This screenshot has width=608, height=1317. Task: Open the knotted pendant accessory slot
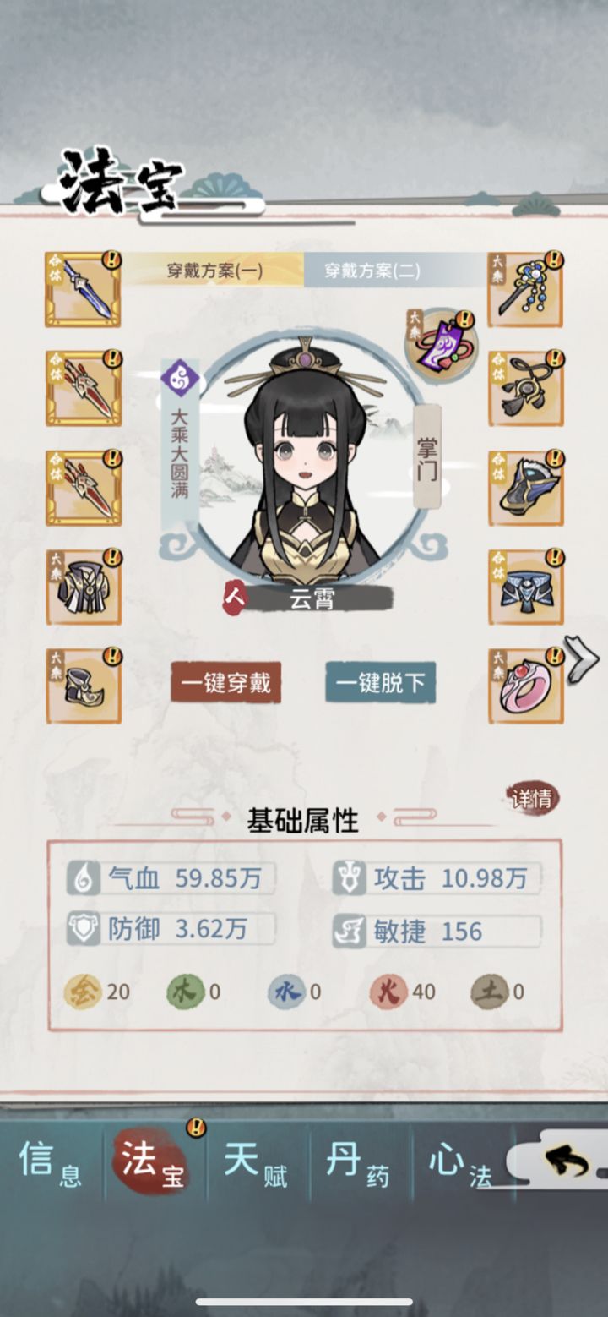pos(525,388)
